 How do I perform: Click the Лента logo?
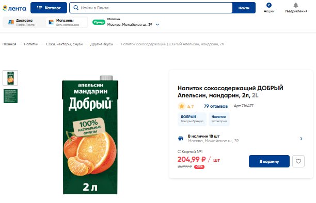[14, 8]
